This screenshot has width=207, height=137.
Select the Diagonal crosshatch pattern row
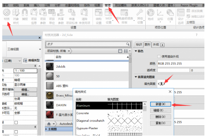109,121
